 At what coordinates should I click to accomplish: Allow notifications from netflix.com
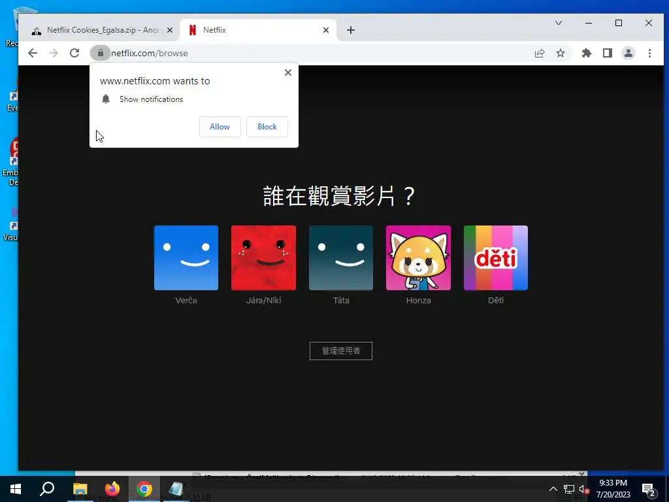pyautogui.click(x=220, y=127)
